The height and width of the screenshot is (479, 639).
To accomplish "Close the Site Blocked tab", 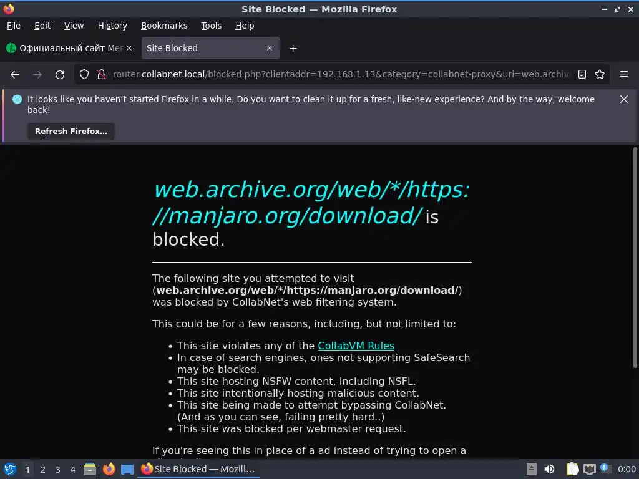I will click(270, 48).
